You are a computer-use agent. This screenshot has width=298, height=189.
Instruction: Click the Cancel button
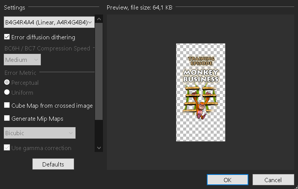click(273, 180)
